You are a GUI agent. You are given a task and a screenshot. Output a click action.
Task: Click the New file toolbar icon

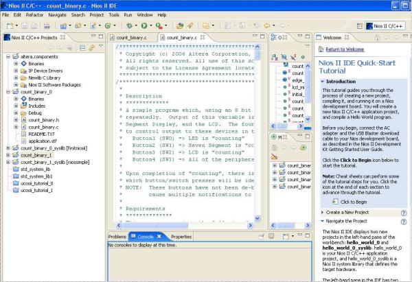pos(10,26)
